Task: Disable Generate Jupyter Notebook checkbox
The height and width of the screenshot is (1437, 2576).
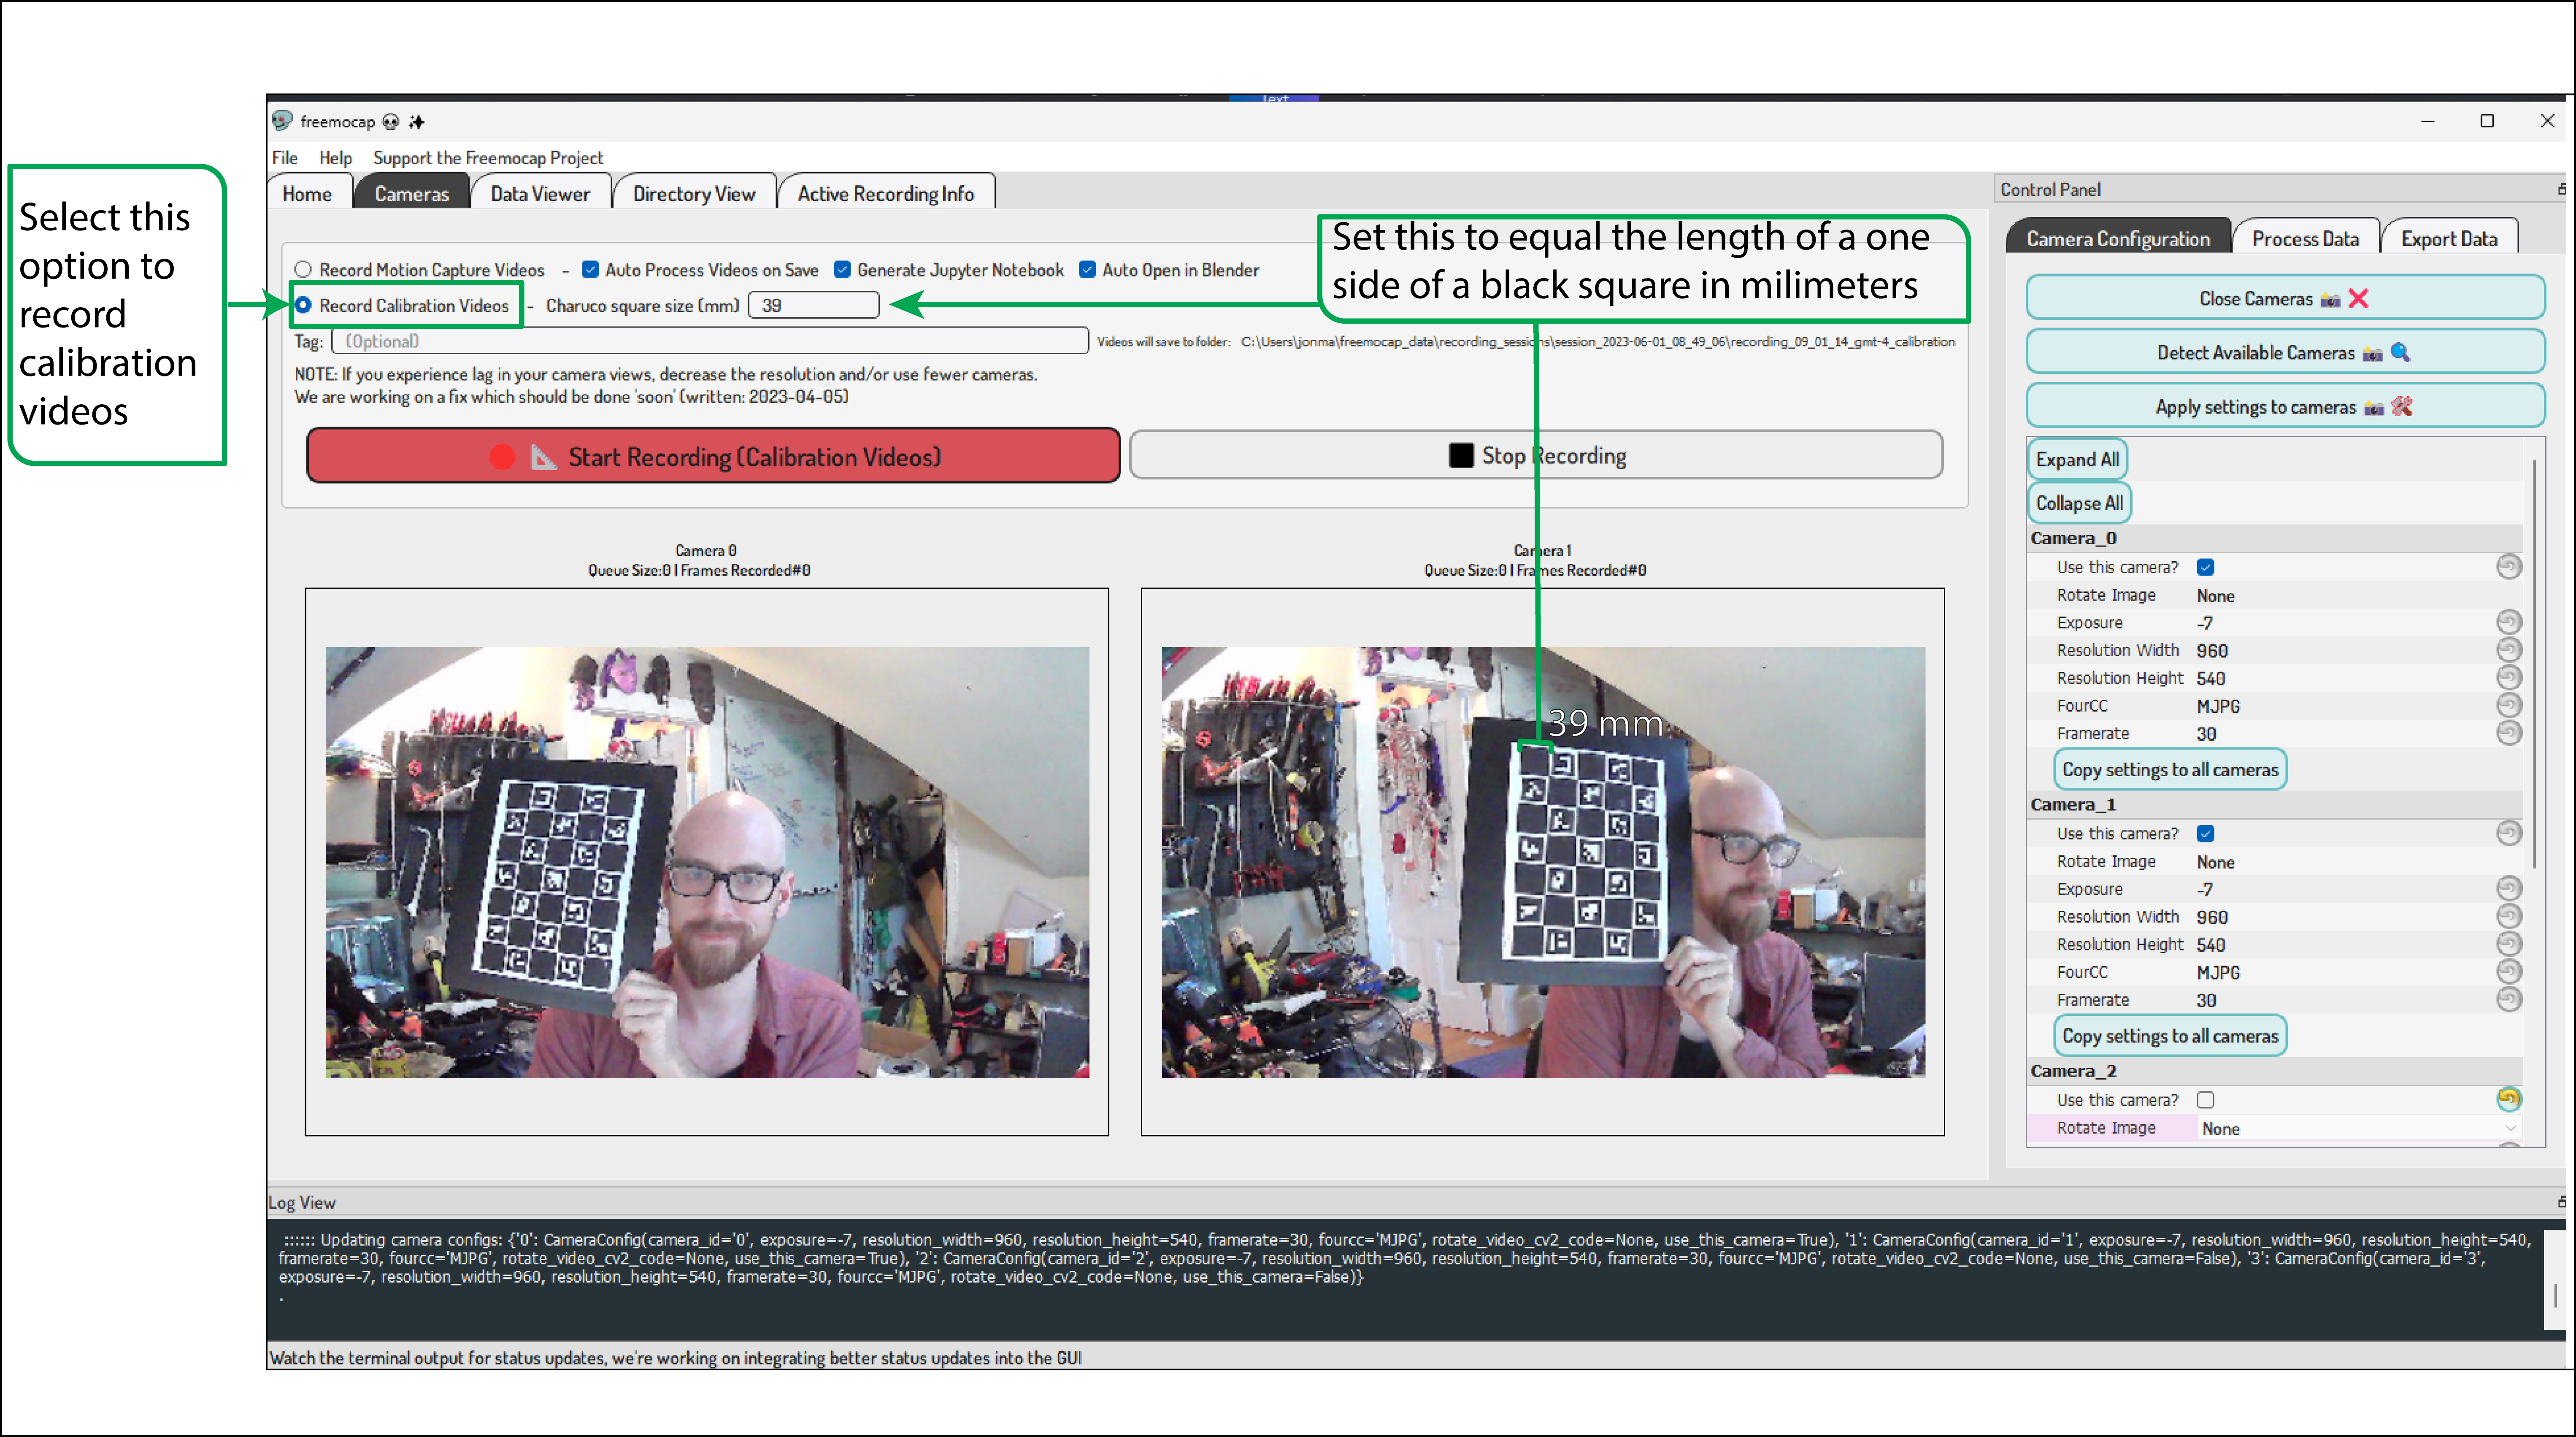Action: [x=842, y=270]
